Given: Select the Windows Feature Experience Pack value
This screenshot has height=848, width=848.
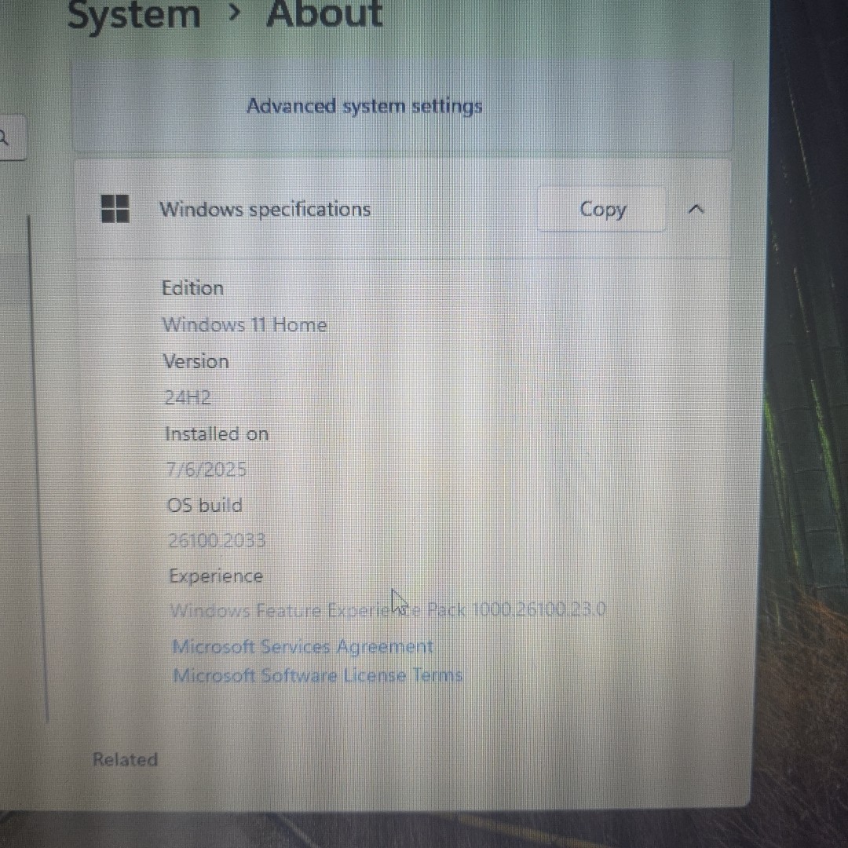Looking at the screenshot, I should [387, 611].
